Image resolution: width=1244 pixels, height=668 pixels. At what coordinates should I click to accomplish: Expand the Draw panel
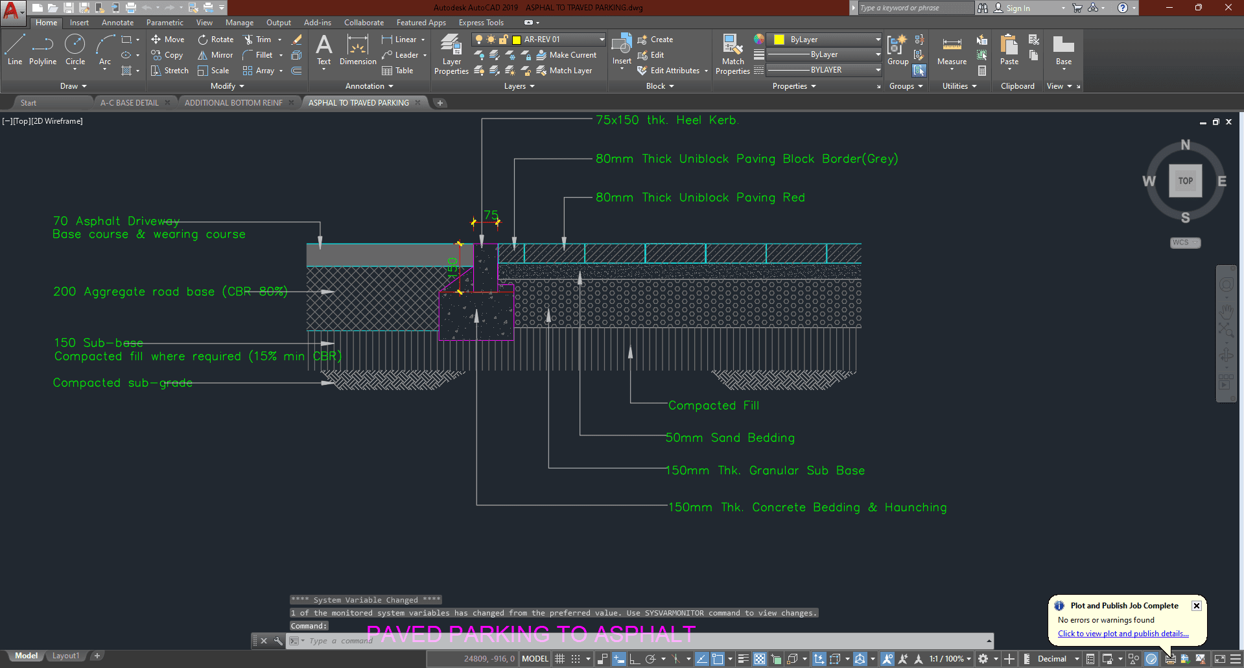[73, 86]
